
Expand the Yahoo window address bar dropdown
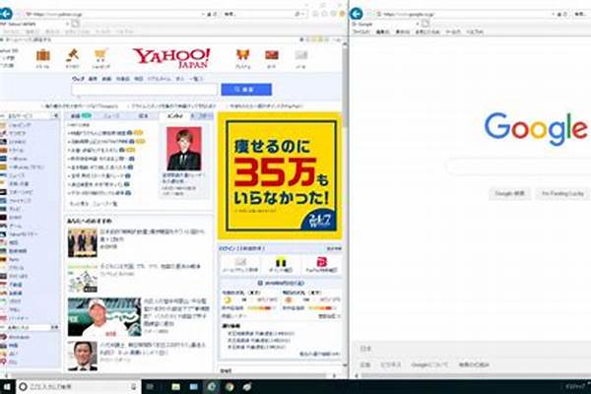[x=203, y=14]
